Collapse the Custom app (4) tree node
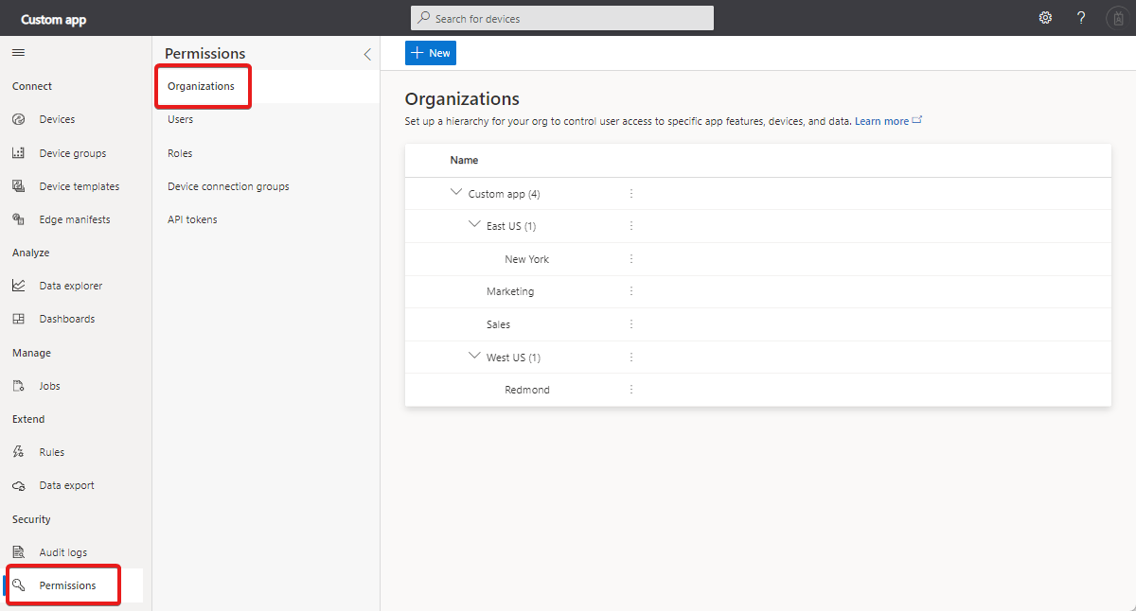The width and height of the screenshot is (1136, 611). coord(457,192)
